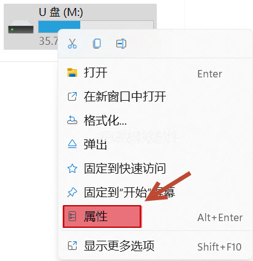Click the eject triangle icon beside 弹出

72,144
